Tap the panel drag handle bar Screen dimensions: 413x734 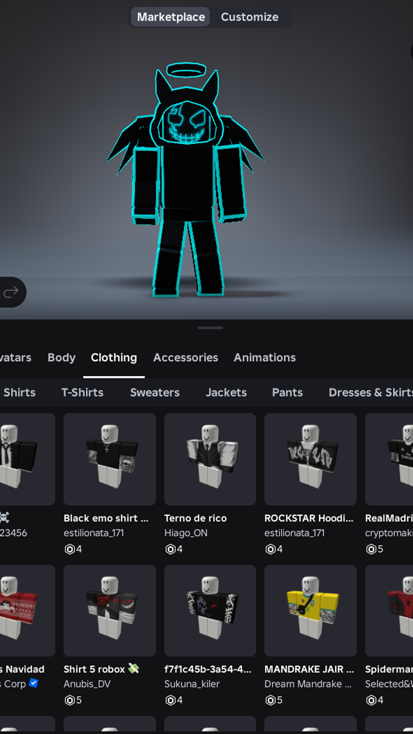(210, 328)
